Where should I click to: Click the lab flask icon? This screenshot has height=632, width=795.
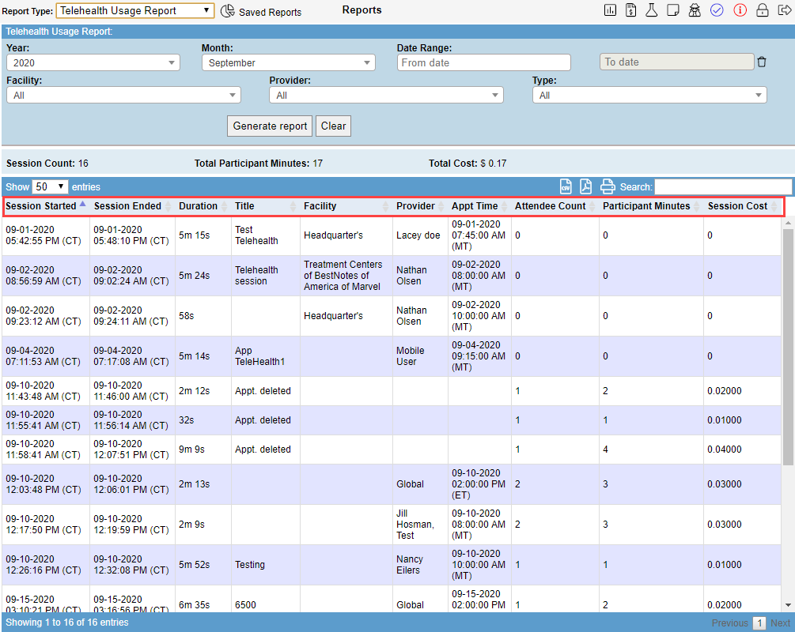(x=652, y=10)
